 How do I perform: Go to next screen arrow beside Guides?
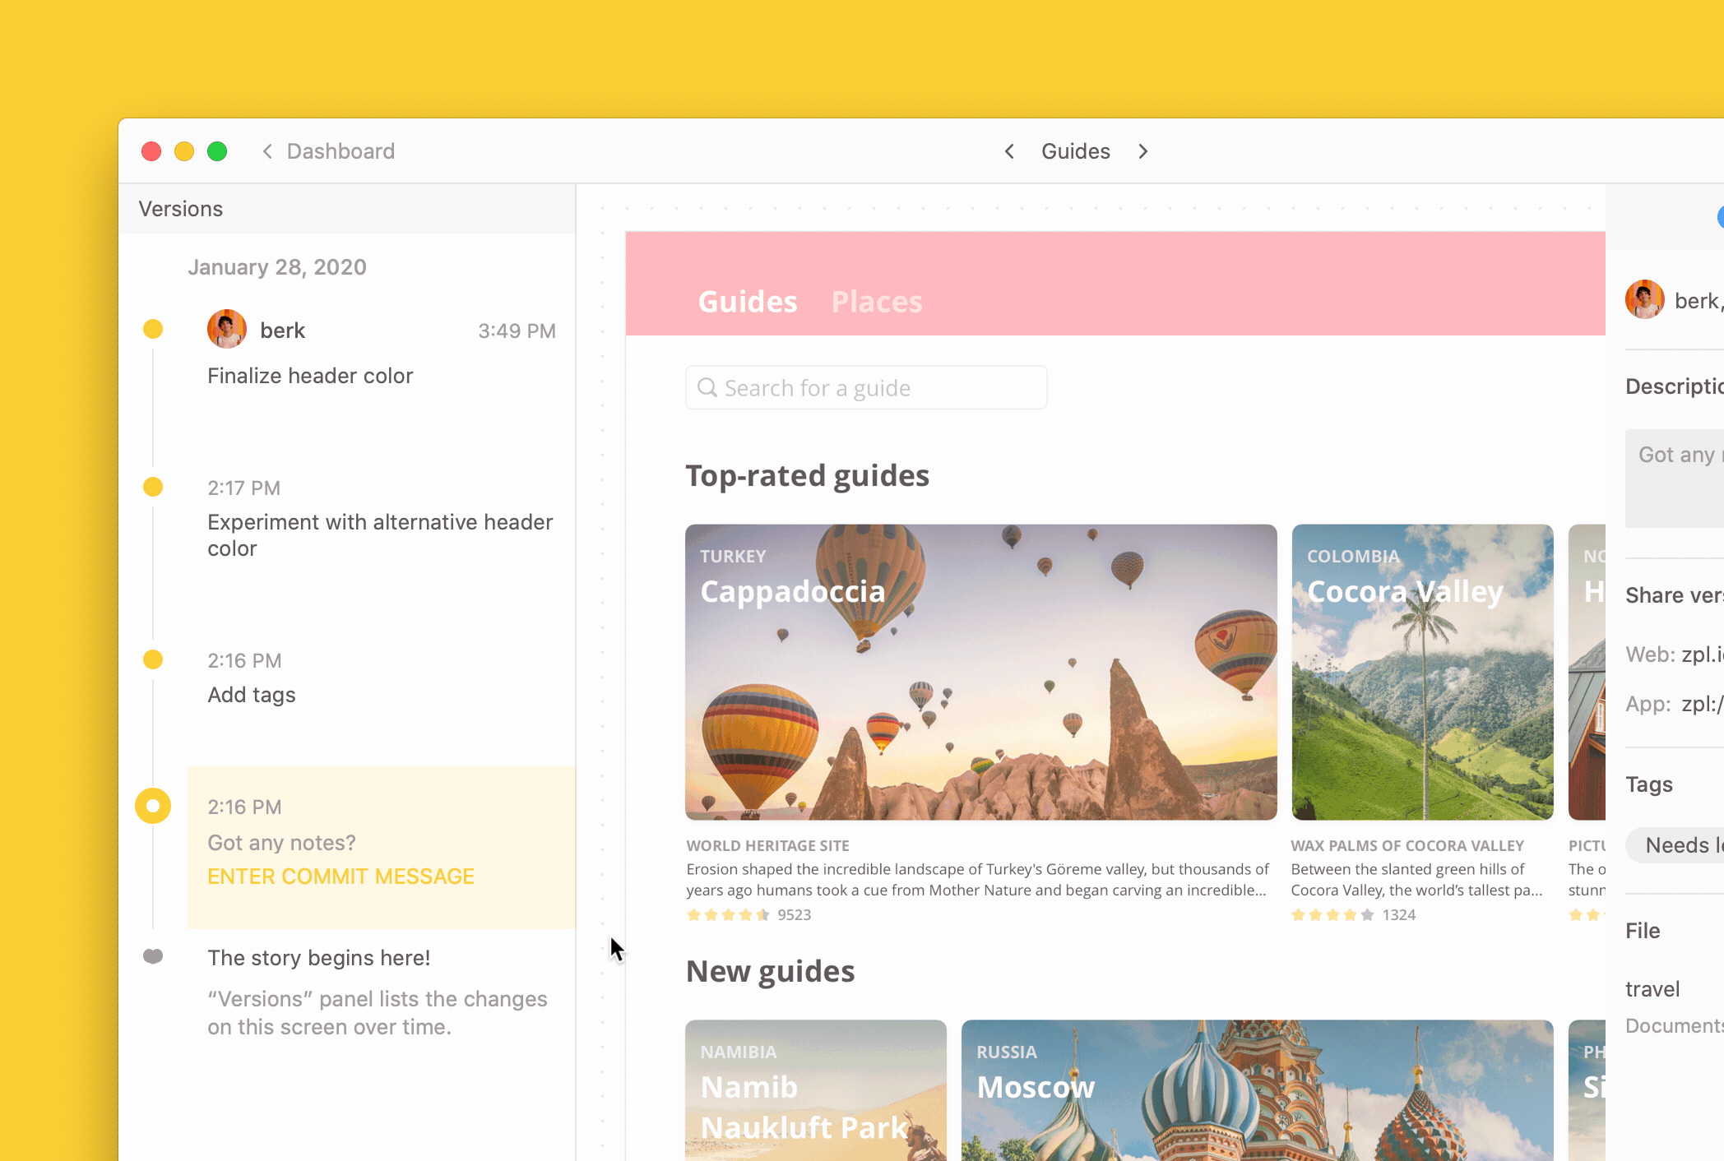coord(1143,151)
